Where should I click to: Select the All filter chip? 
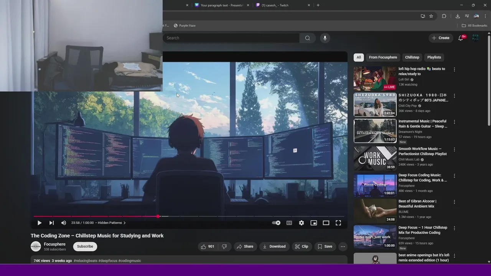point(359,57)
